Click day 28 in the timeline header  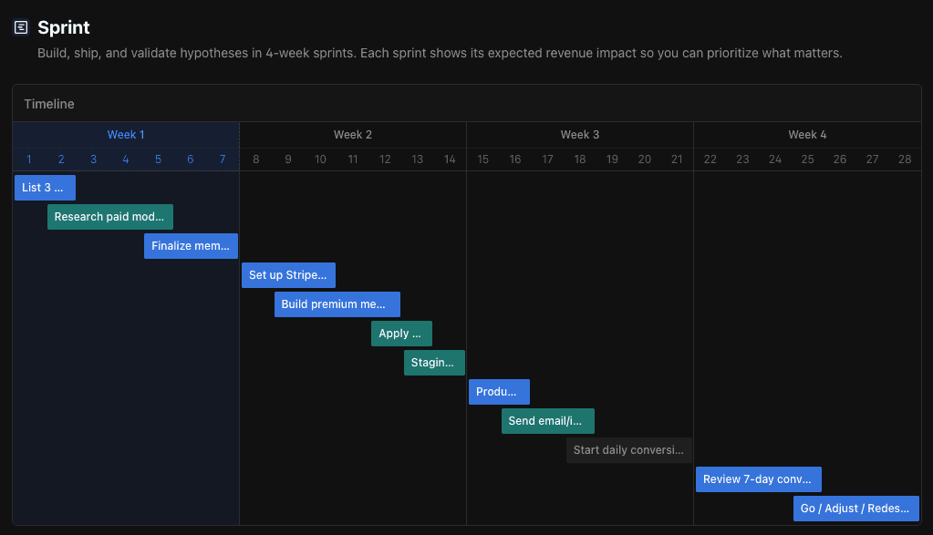[905, 159]
